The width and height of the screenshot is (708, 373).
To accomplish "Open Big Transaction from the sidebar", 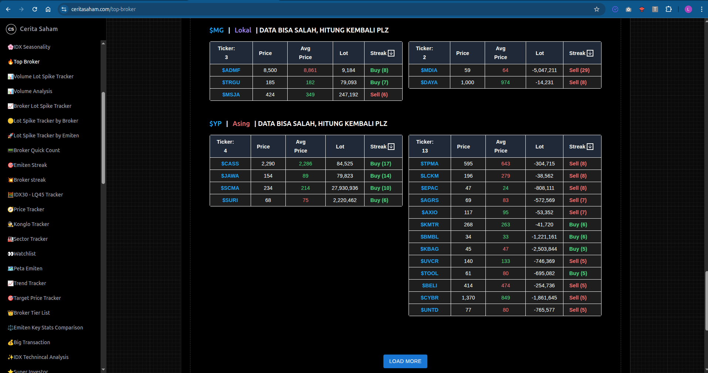I will point(32,342).
